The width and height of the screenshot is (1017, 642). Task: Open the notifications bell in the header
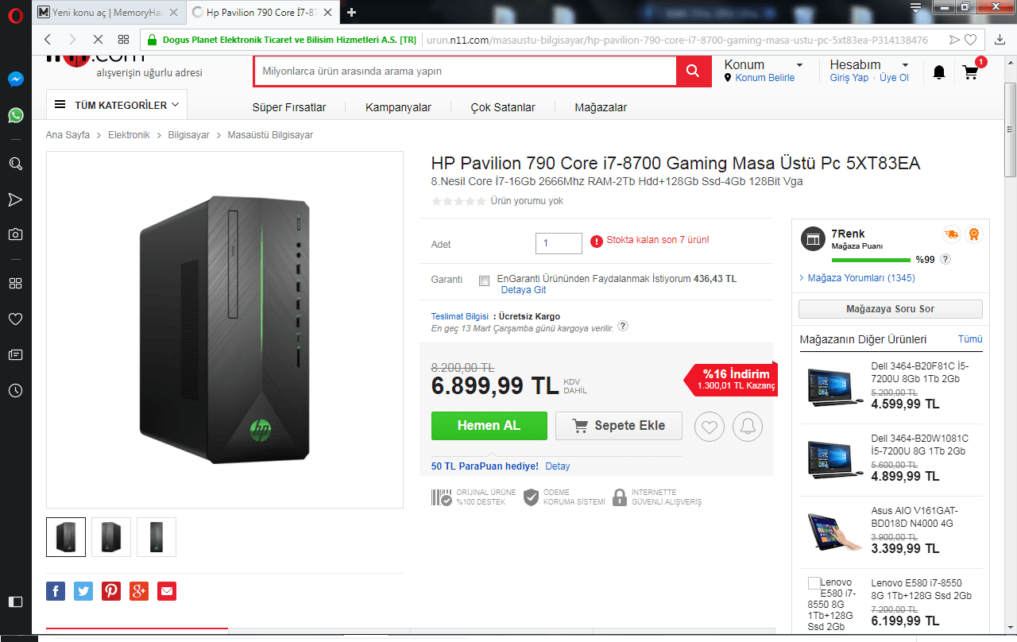click(x=939, y=73)
